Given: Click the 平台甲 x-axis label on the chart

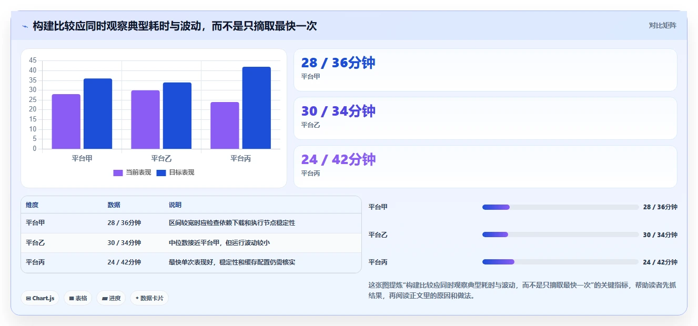Looking at the screenshot, I should 82,158.
